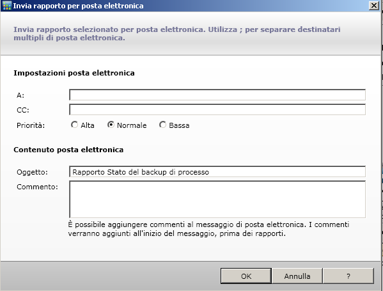Choose Bassa priority radio button
383x291 pixels.
click(162, 125)
